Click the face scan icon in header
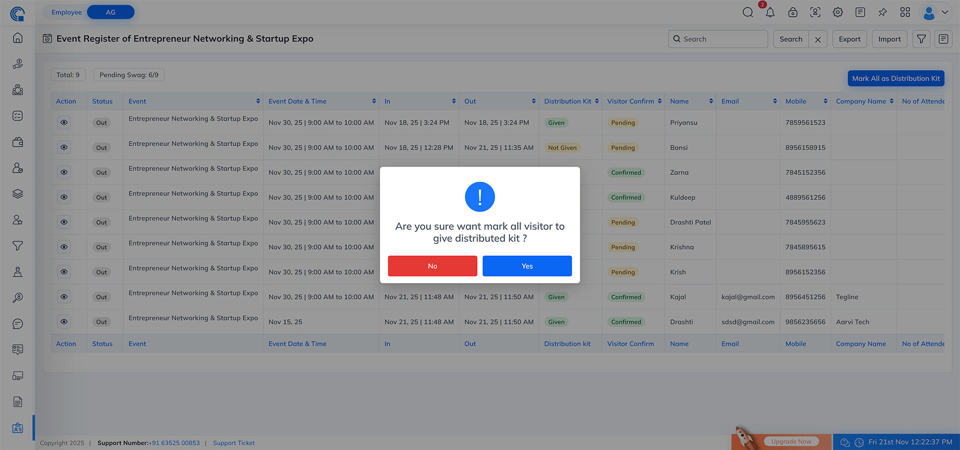 pyautogui.click(x=815, y=12)
